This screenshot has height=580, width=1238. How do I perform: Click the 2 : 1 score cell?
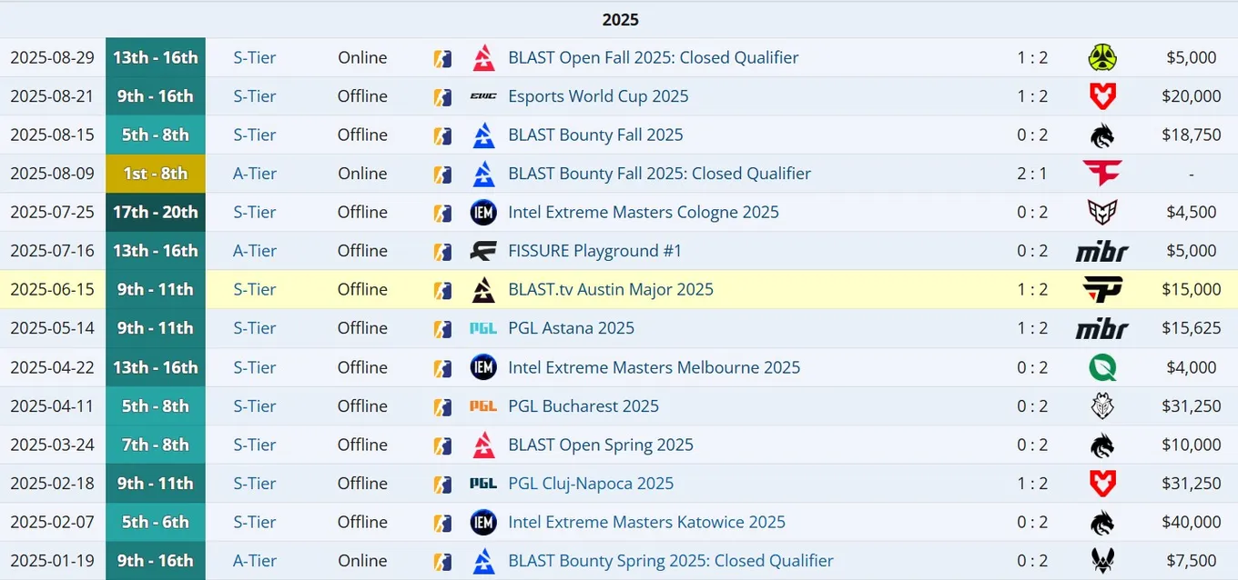tap(1032, 174)
